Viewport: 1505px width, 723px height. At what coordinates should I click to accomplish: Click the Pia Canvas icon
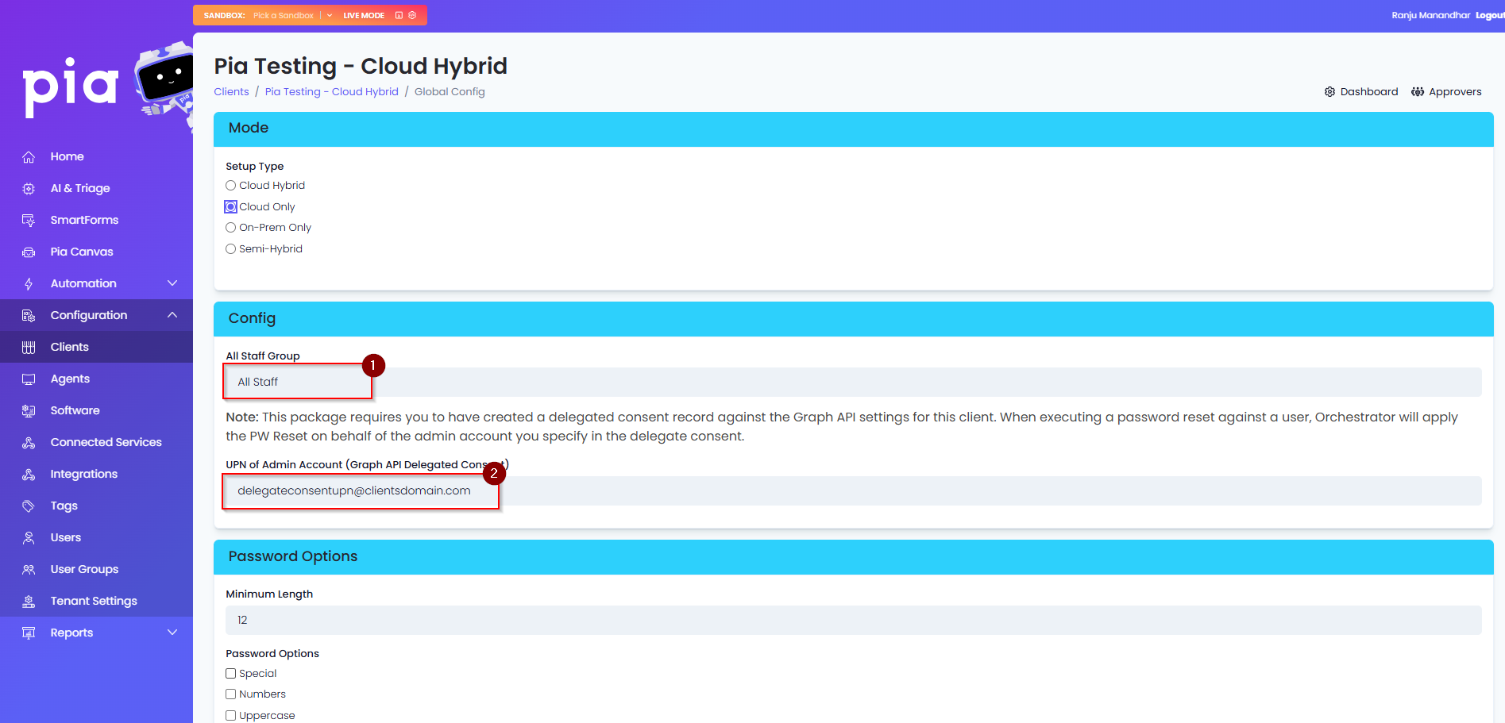click(29, 252)
